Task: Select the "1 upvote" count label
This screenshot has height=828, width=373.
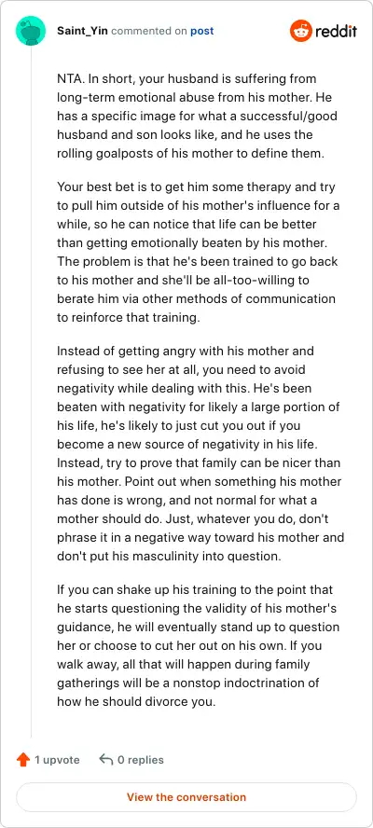Action: point(57,760)
